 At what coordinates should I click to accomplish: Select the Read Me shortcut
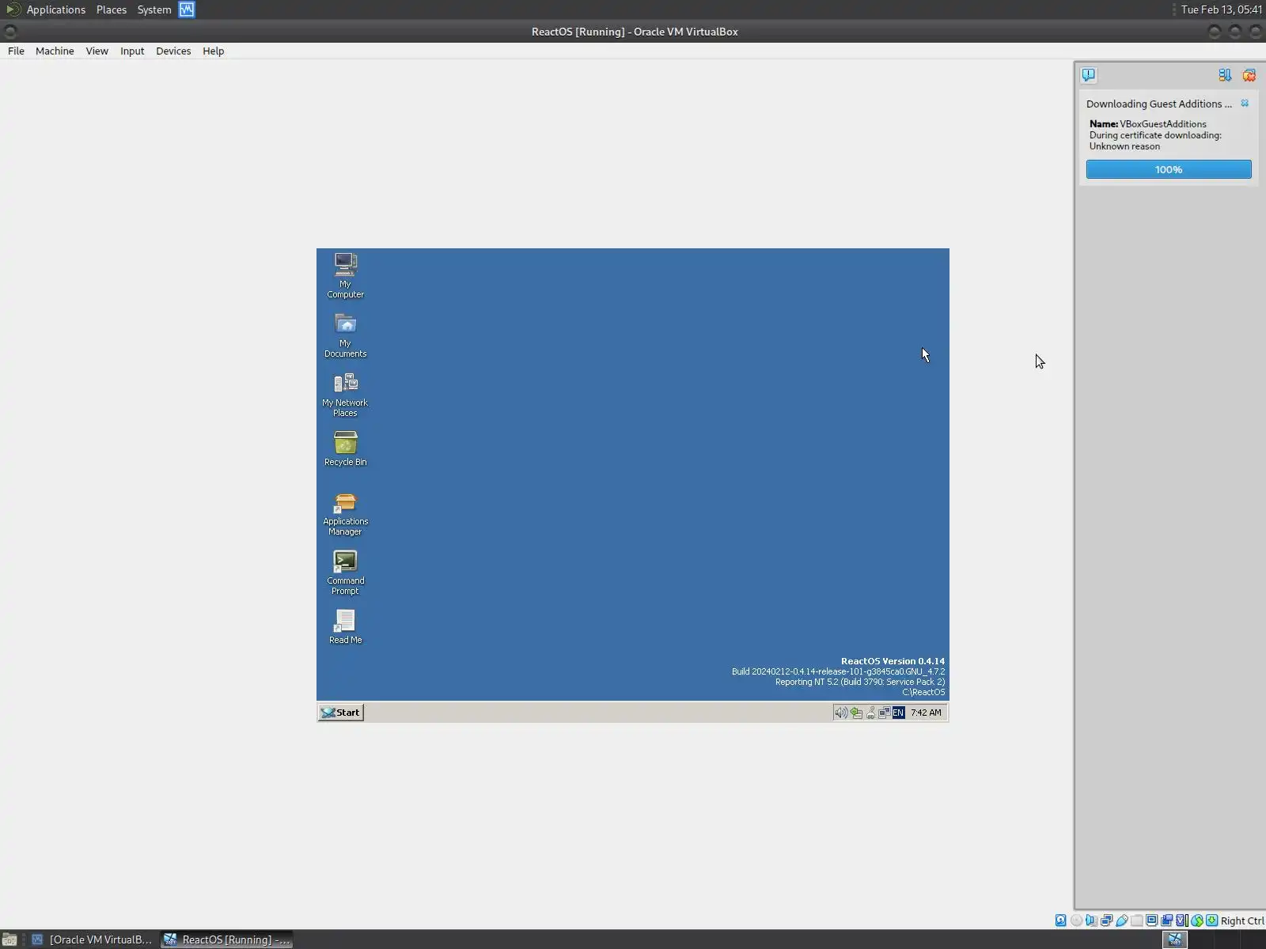tap(346, 627)
